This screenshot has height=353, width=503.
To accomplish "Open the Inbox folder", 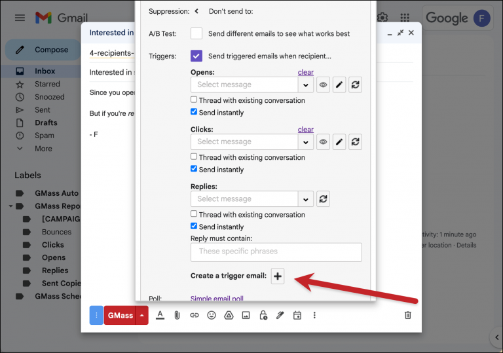I will (45, 71).
